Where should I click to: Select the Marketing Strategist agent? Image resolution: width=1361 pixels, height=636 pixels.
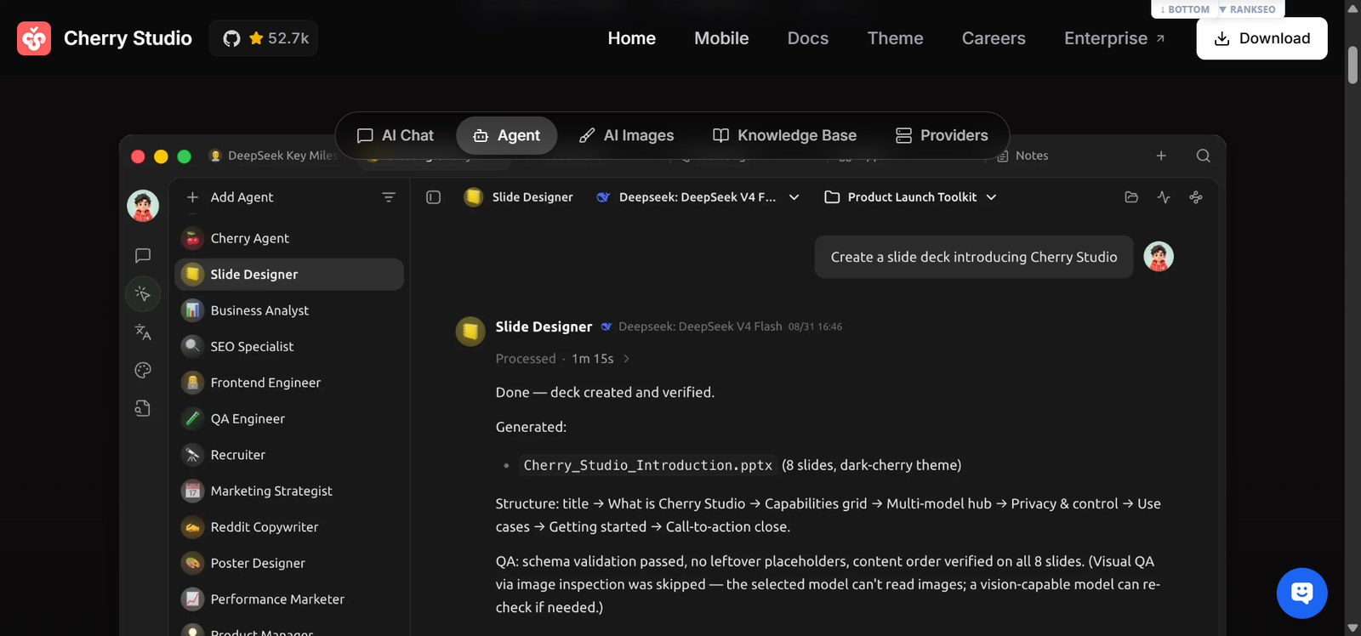pos(289,491)
